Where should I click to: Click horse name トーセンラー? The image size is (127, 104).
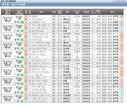38,75
